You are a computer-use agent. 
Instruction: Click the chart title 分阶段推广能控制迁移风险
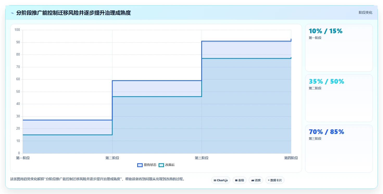coord(73,13)
